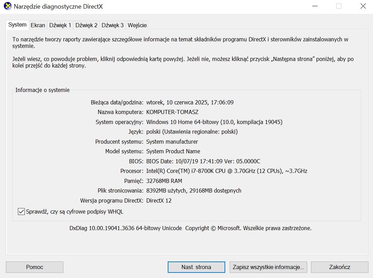Viewport: 373px width, 278px height.
Task: Click the BIOS Date value
Action: 203,161
